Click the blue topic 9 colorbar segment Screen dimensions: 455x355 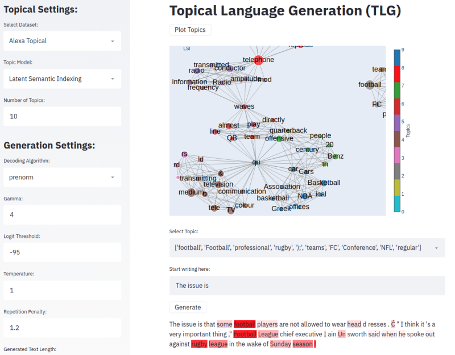tap(397, 57)
